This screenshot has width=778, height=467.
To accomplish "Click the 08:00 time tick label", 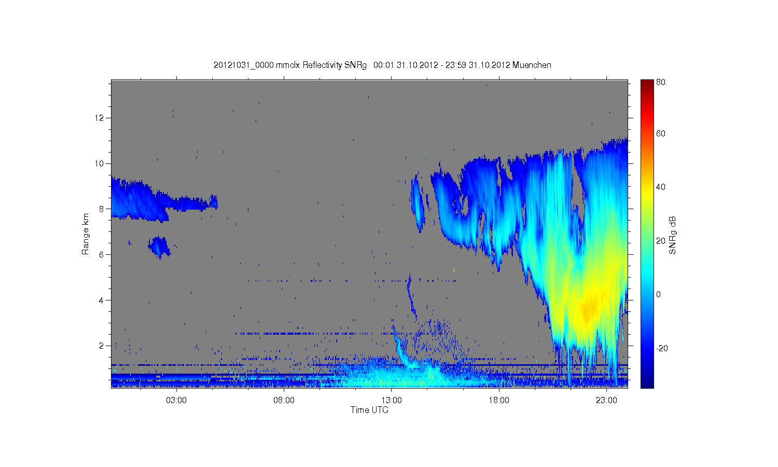I will [284, 401].
